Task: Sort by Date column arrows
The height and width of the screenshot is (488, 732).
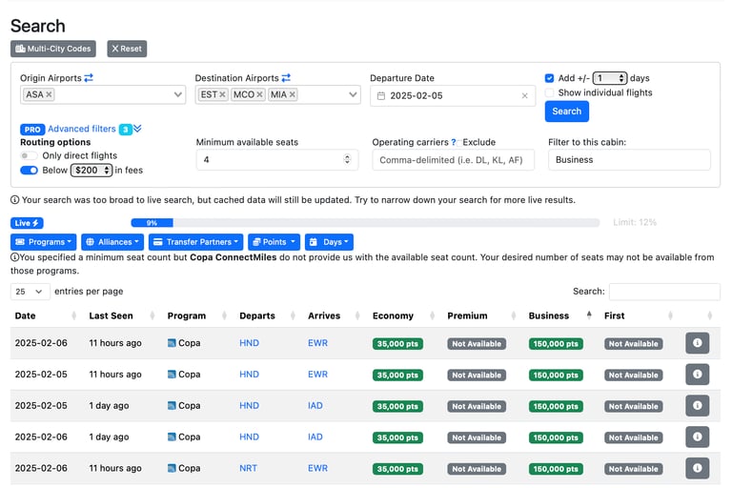Action: 73,316
